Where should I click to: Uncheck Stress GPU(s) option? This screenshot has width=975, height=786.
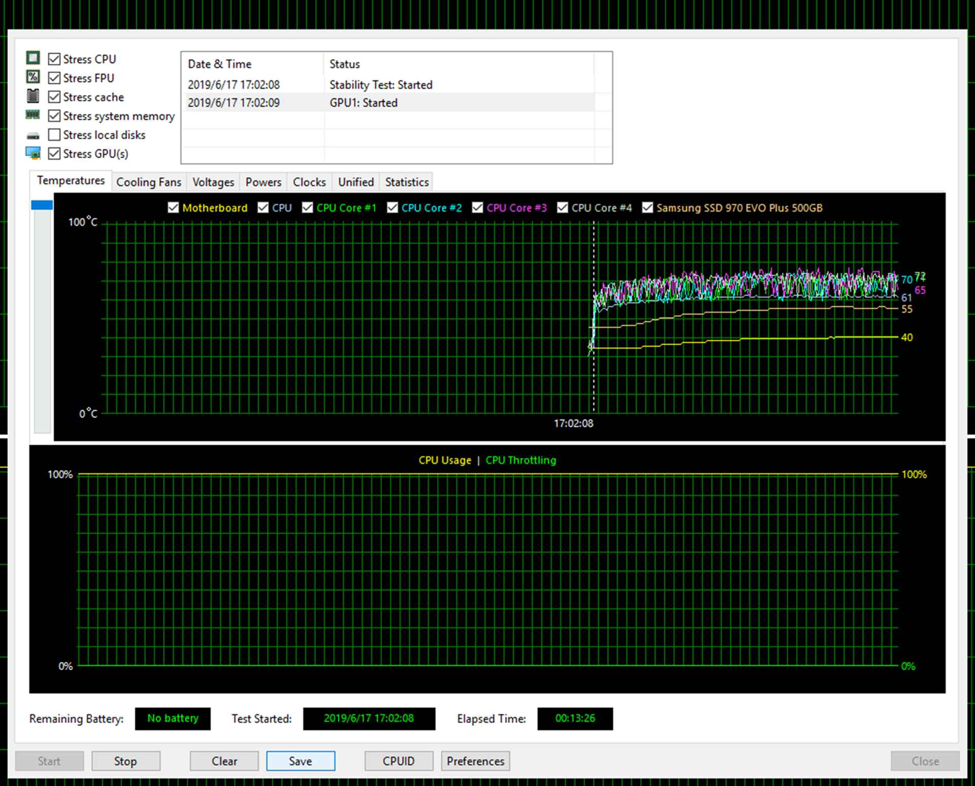[x=54, y=154]
